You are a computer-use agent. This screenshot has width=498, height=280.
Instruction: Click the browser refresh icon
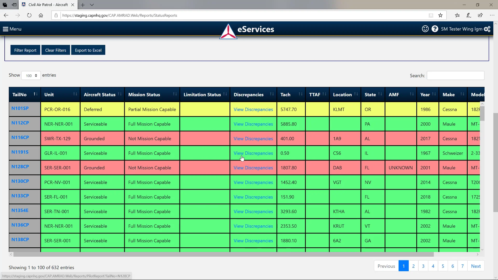coord(29,15)
